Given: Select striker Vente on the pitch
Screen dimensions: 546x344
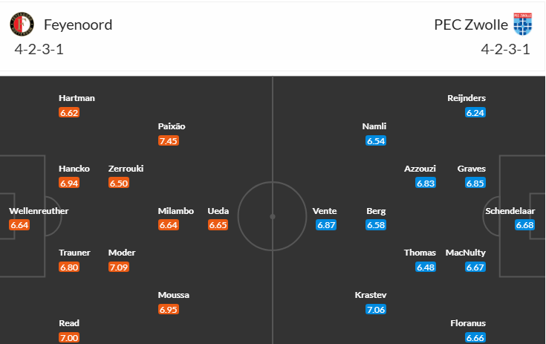Looking at the screenshot, I should [325, 211].
